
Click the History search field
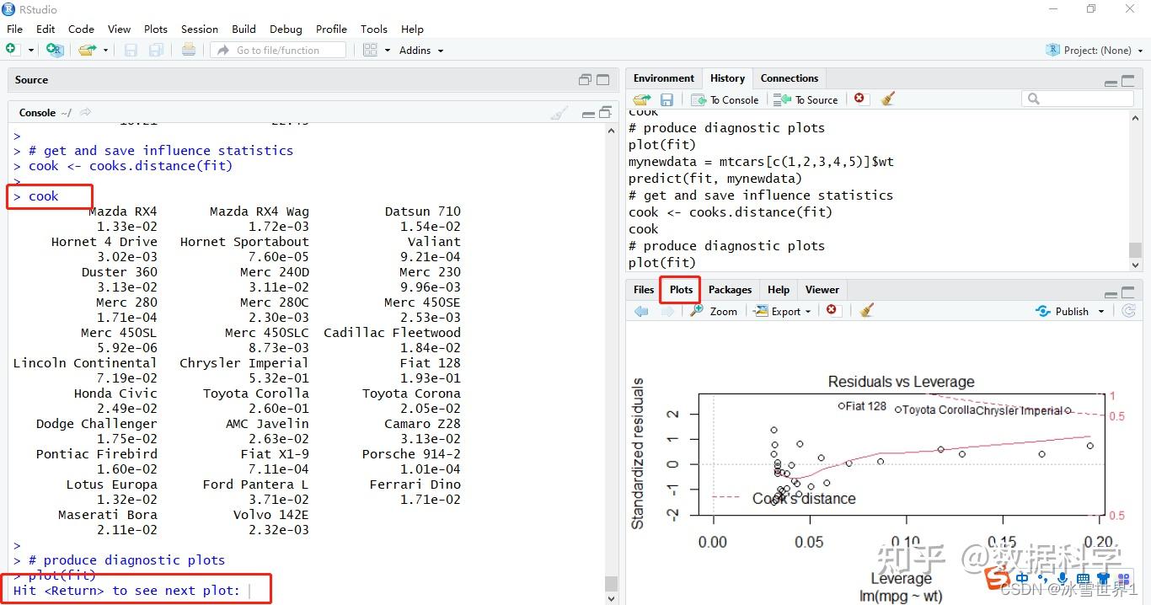tap(1078, 99)
